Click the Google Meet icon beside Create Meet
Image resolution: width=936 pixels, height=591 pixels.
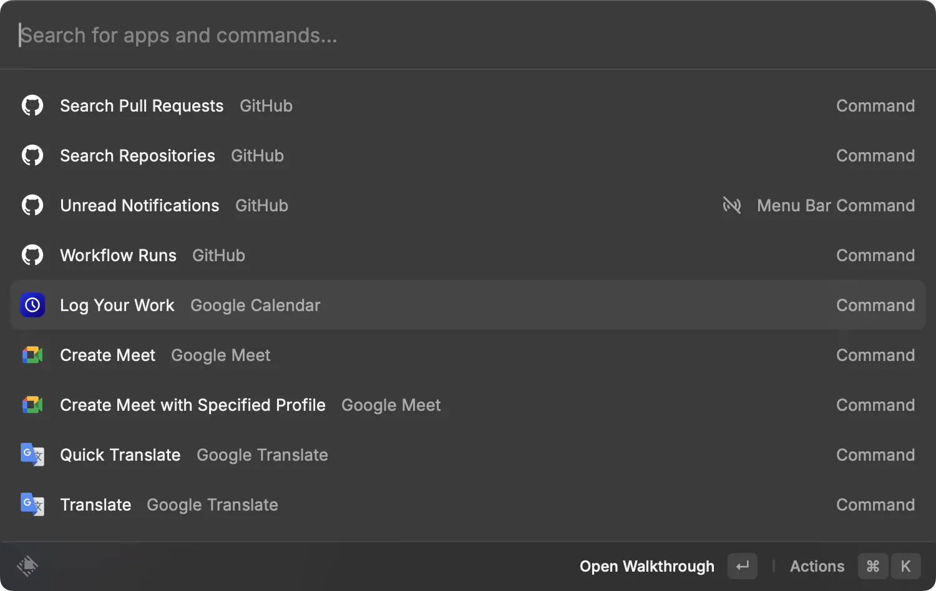tap(32, 355)
